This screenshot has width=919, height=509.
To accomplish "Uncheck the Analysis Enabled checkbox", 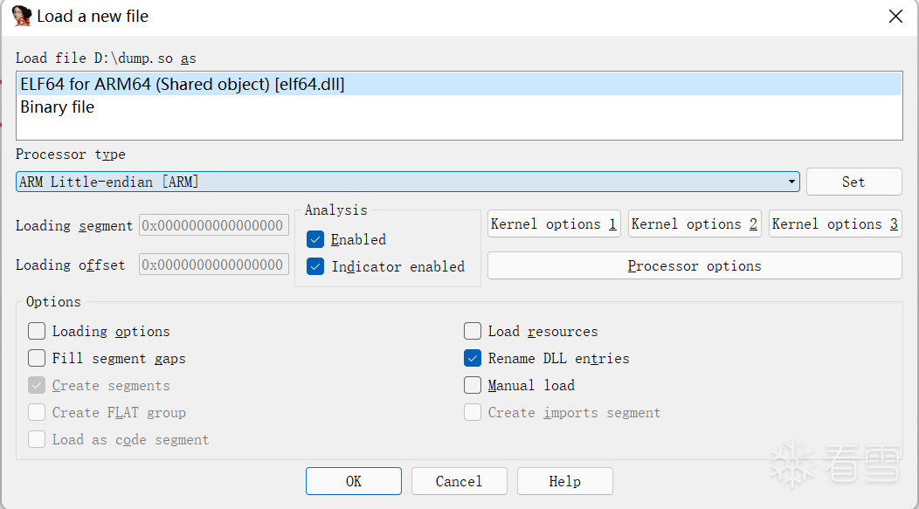I will point(315,239).
